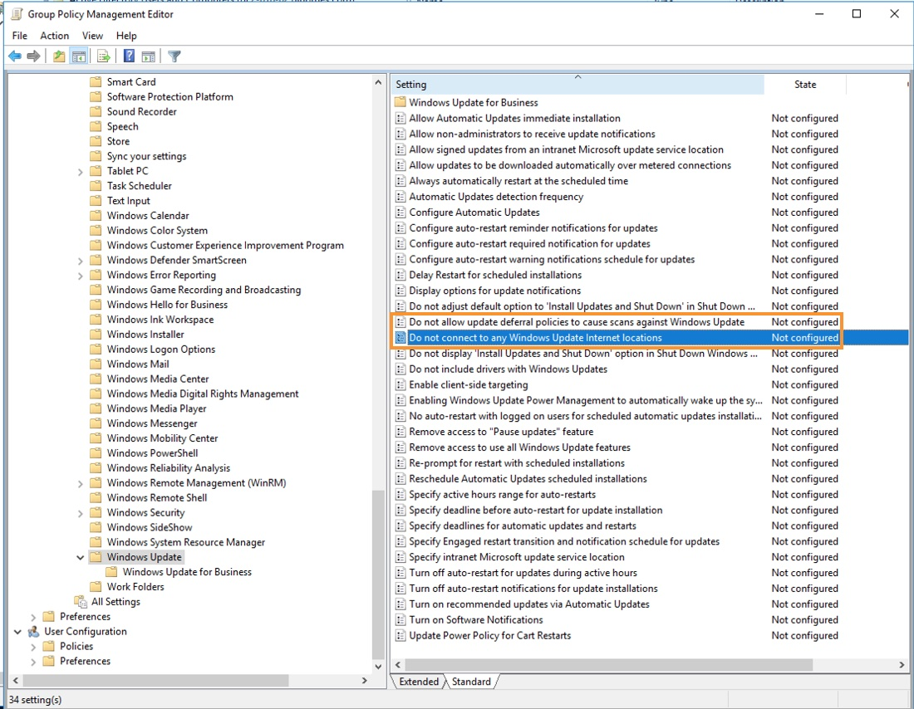Open the Action menu
Image resolution: width=914 pixels, height=709 pixels.
(54, 36)
